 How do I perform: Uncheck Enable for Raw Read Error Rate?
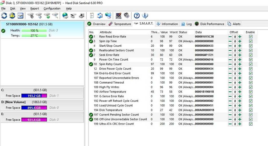click(x=251, y=37)
